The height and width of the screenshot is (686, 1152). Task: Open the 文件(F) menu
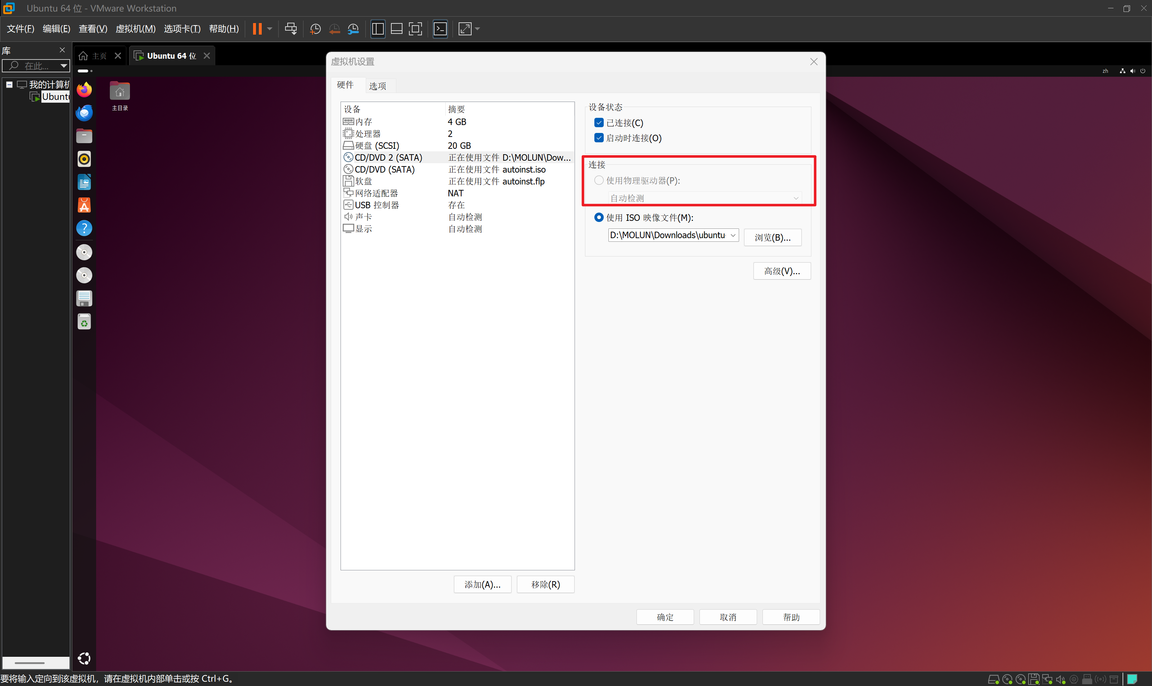(x=20, y=29)
